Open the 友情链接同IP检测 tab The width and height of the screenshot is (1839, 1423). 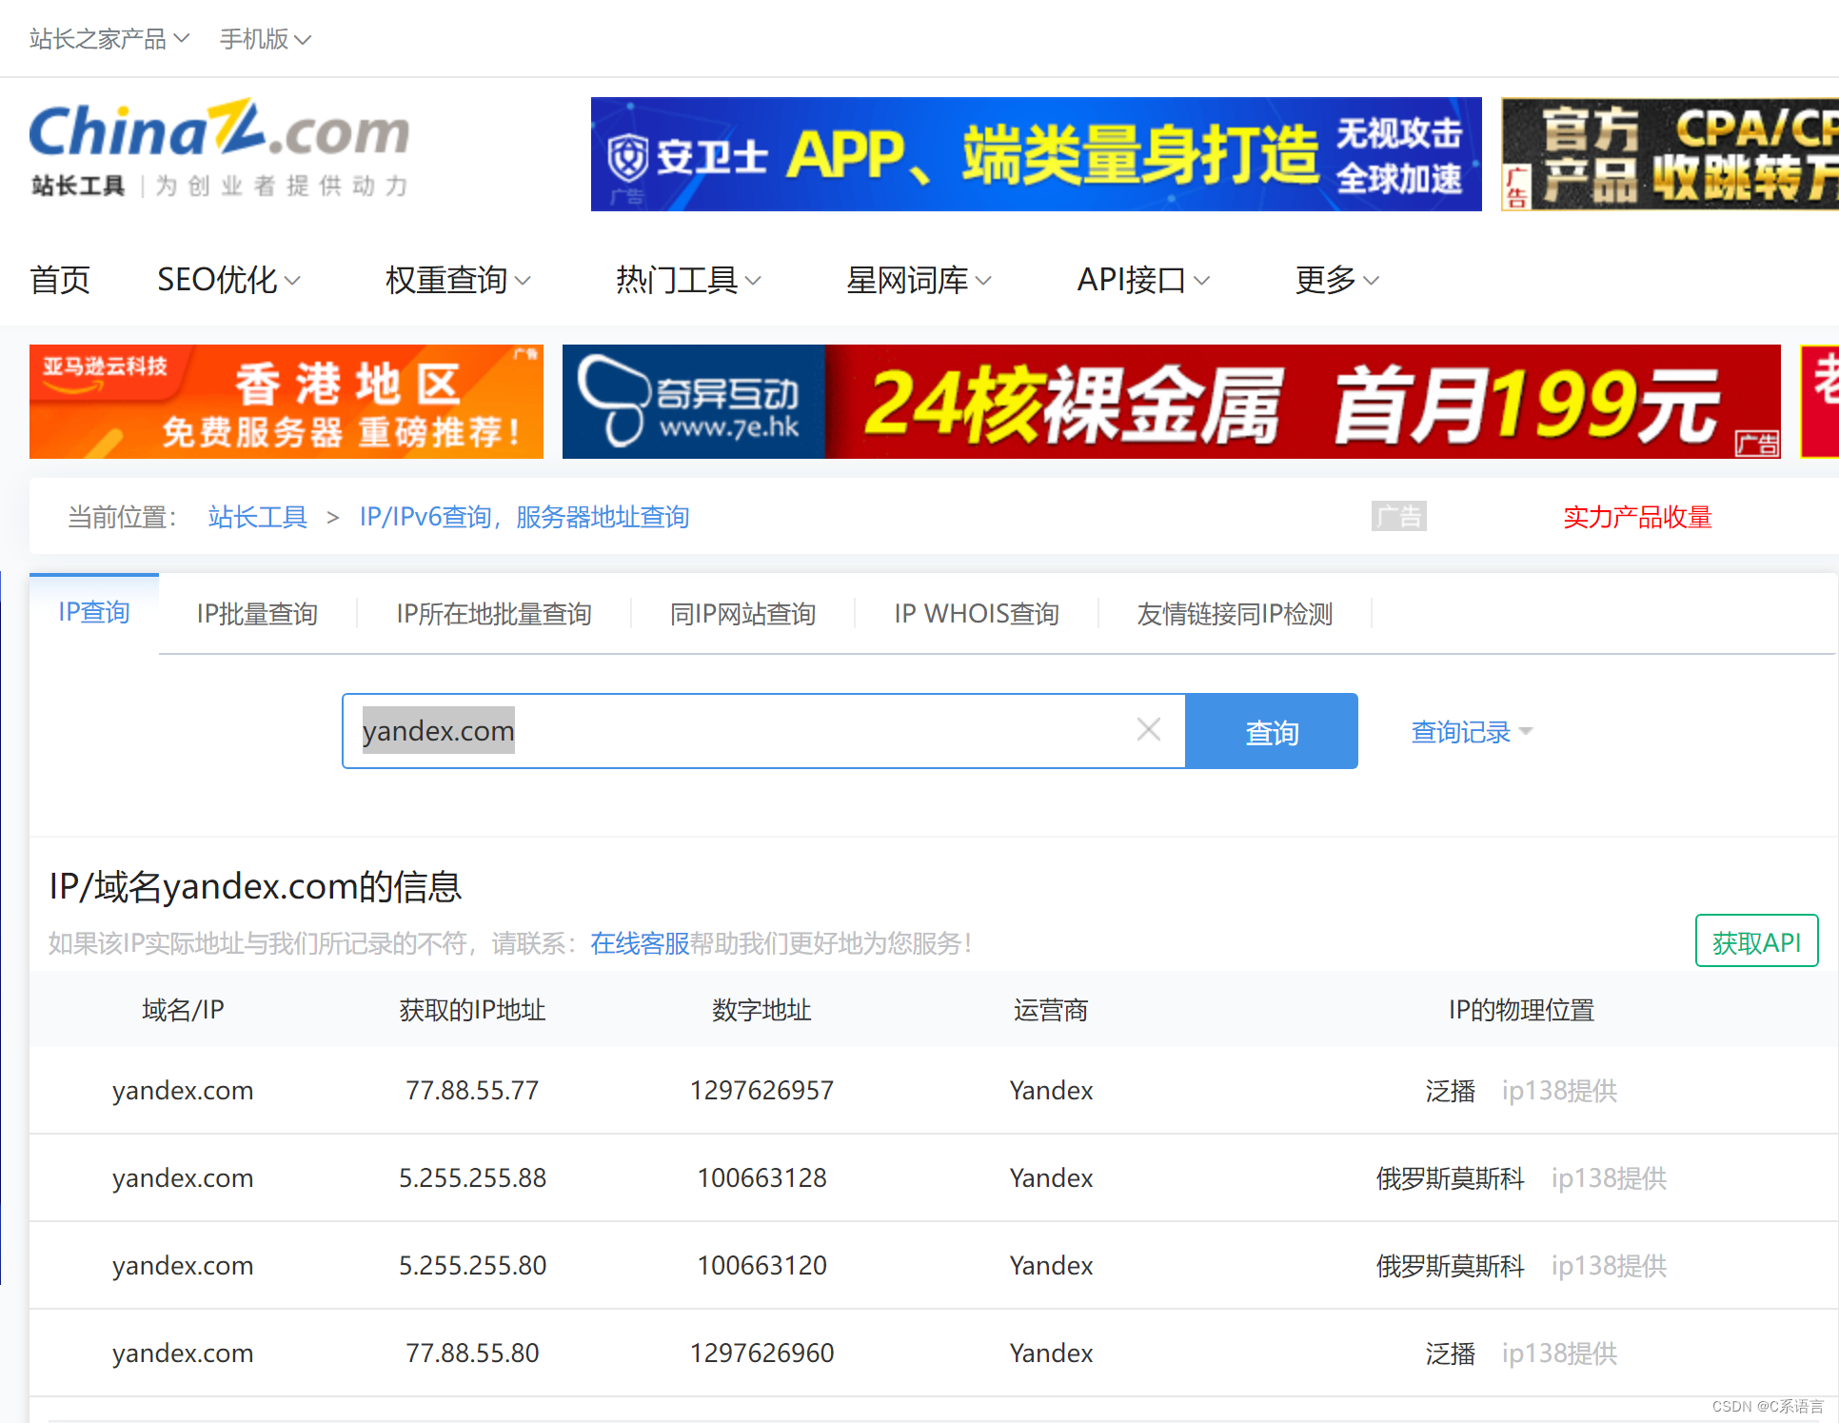click(x=1235, y=614)
